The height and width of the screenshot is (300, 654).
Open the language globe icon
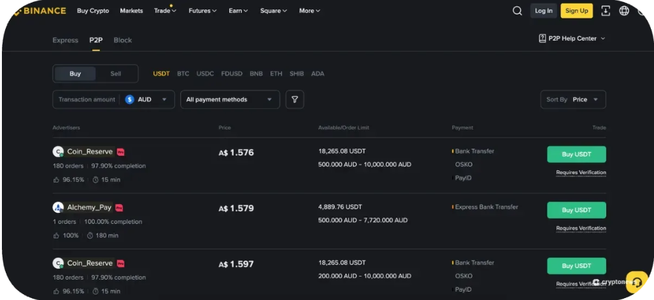624,11
